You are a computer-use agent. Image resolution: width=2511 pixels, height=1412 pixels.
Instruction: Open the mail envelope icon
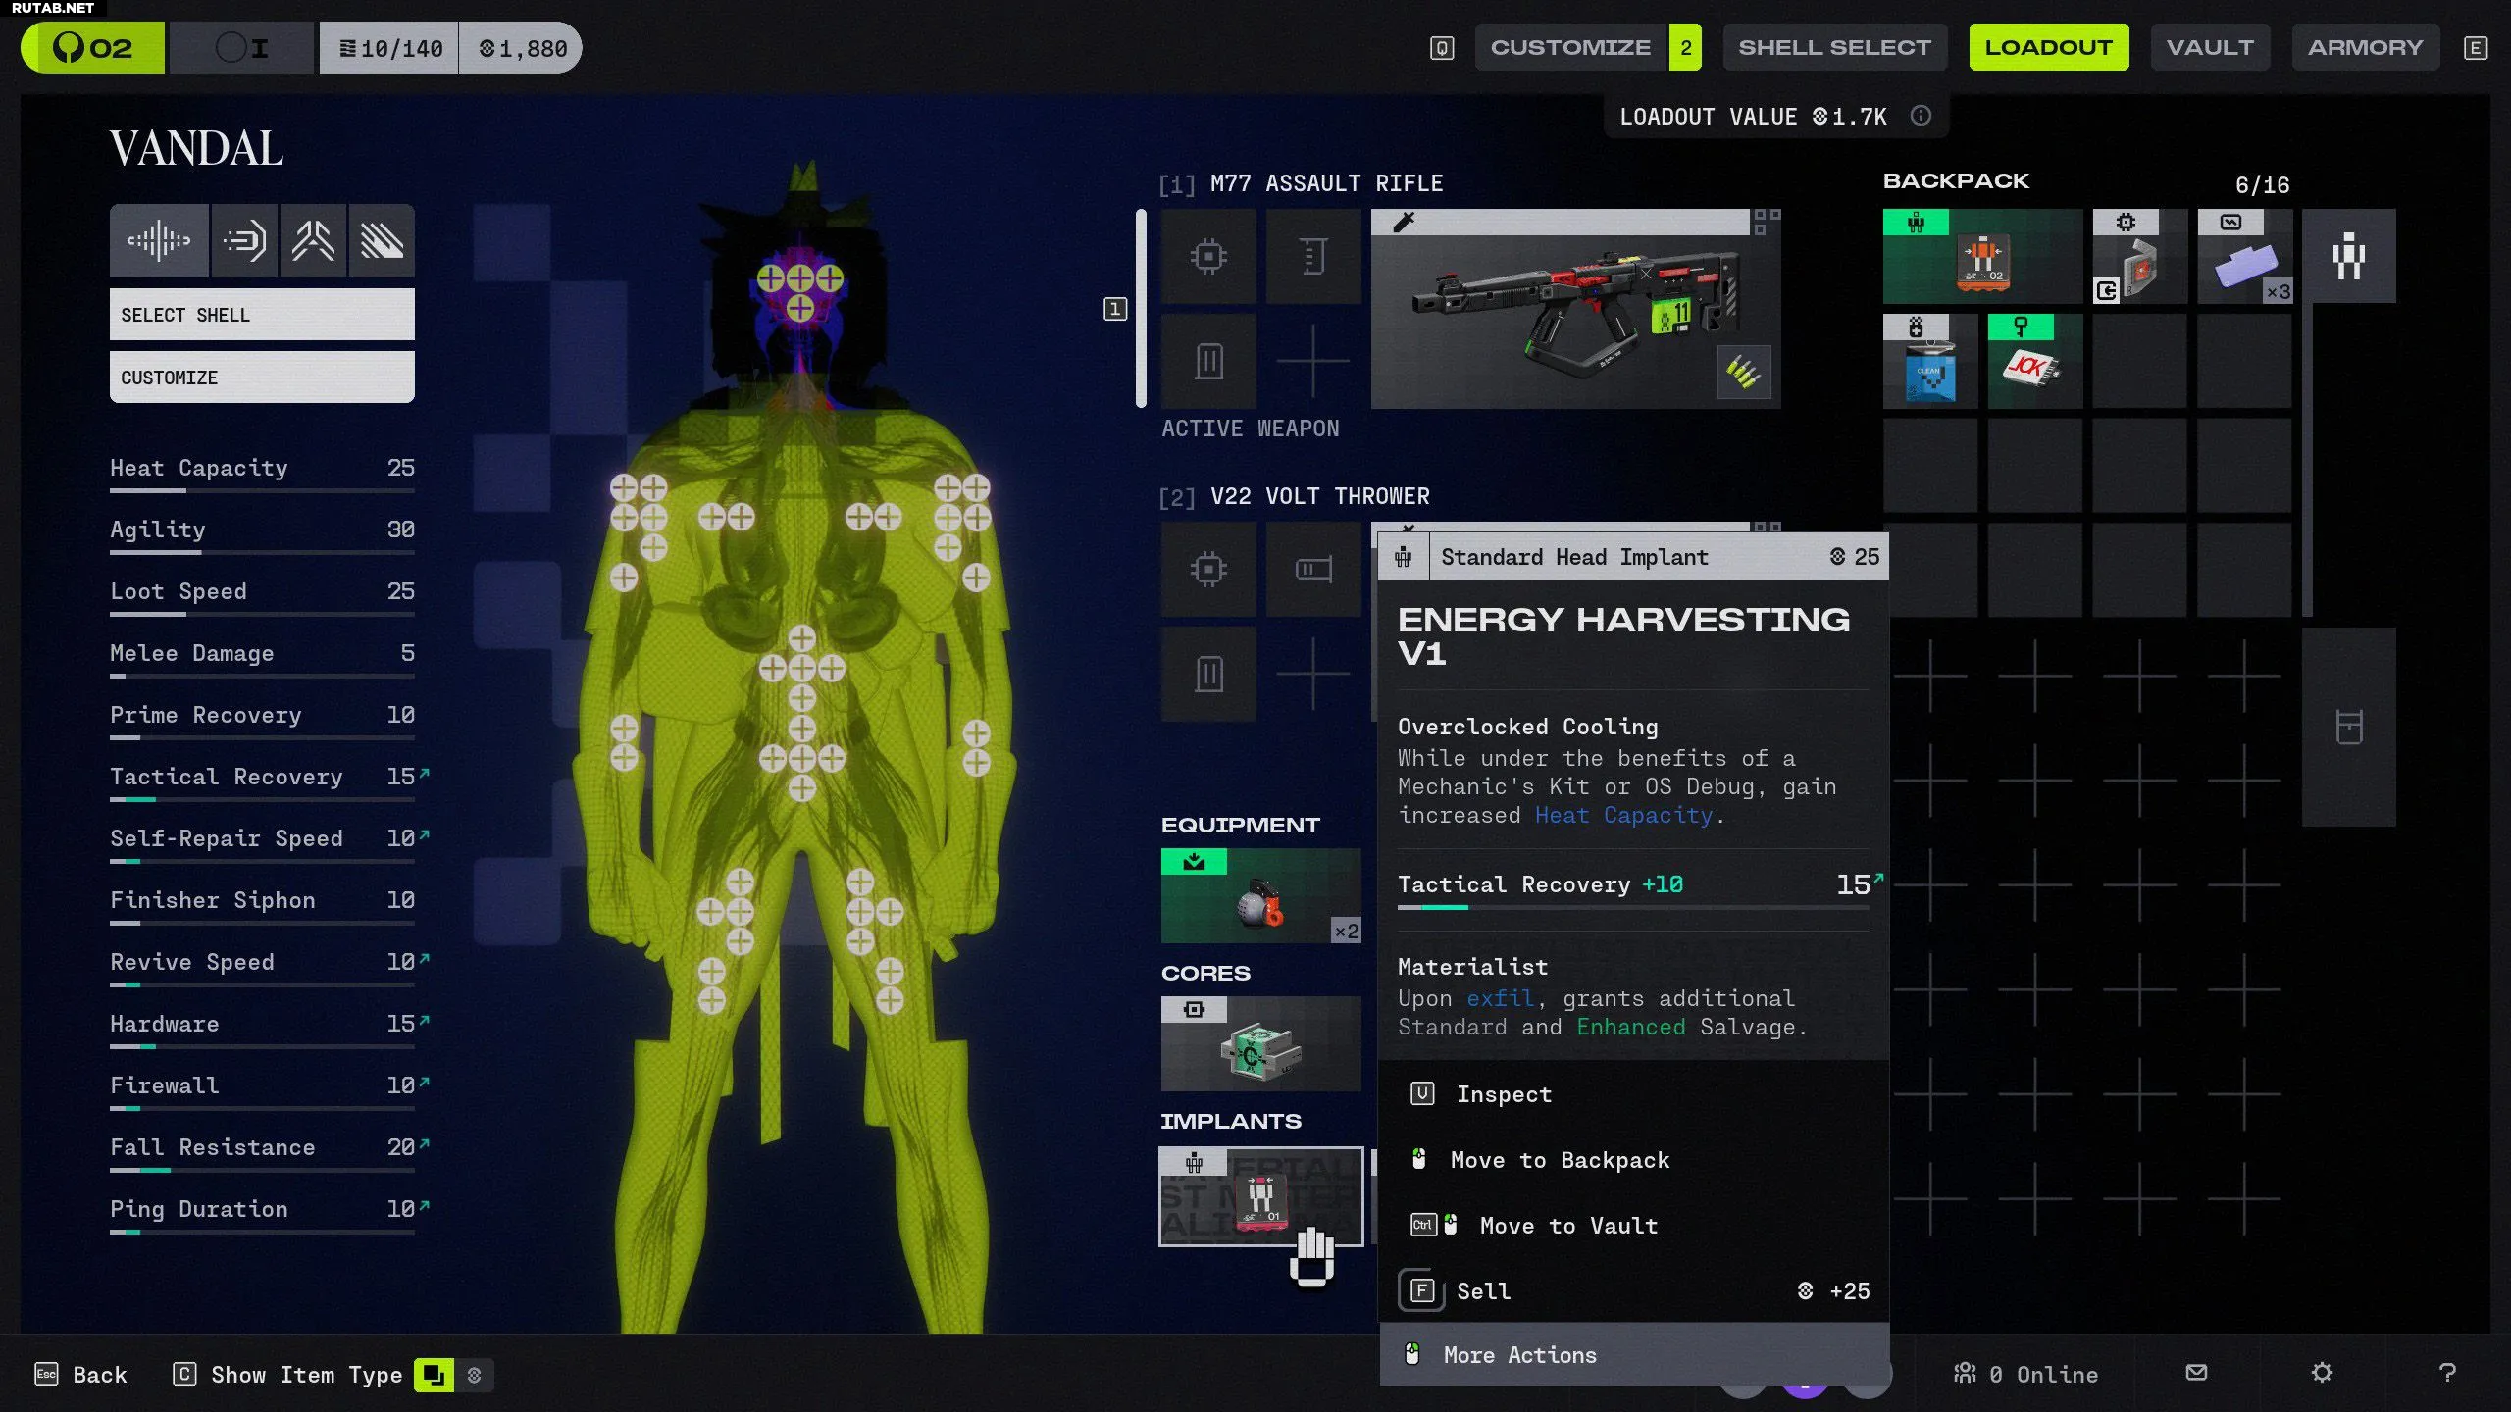[x=2196, y=1373]
